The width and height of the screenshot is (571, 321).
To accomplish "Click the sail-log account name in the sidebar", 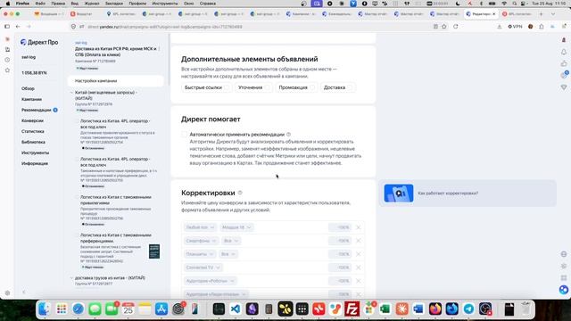I will pyautogui.click(x=29, y=57).
